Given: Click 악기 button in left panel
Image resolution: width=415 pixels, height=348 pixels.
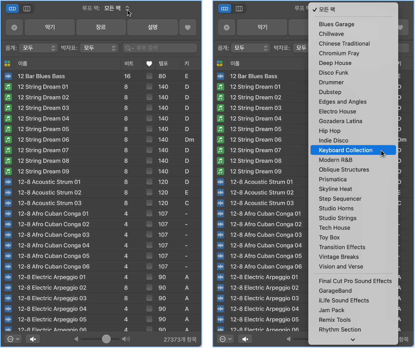Looking at the screenshot, I should [x=50, y=28].
